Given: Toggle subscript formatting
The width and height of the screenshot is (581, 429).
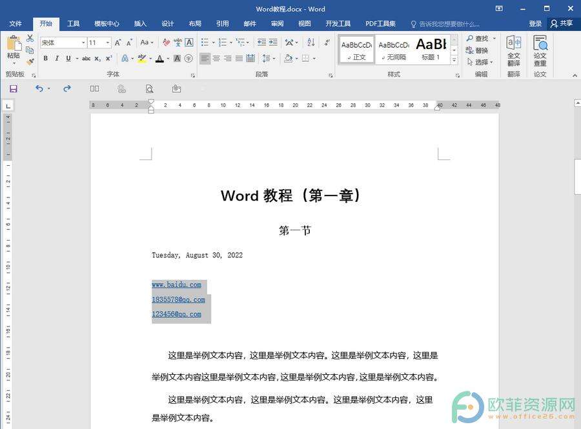Looking at the screenshot, I should (97, 59).
